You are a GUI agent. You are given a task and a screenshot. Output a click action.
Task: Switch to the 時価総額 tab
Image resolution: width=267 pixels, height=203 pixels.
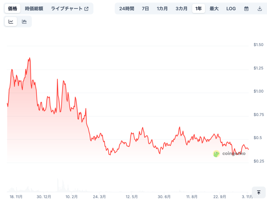click(34, 8)
